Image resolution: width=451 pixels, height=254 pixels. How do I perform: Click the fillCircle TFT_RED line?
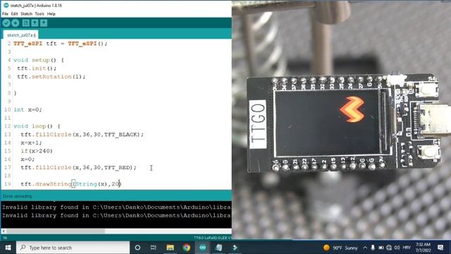pos(78,167)
